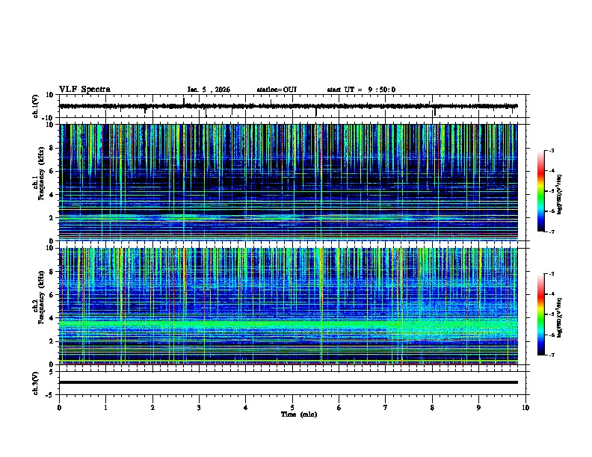
Task: Click the "5" tick on ch.3(V) axis
Action: click(52, 371)
